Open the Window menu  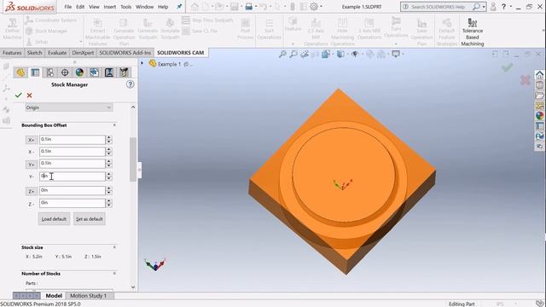(144, 7)
